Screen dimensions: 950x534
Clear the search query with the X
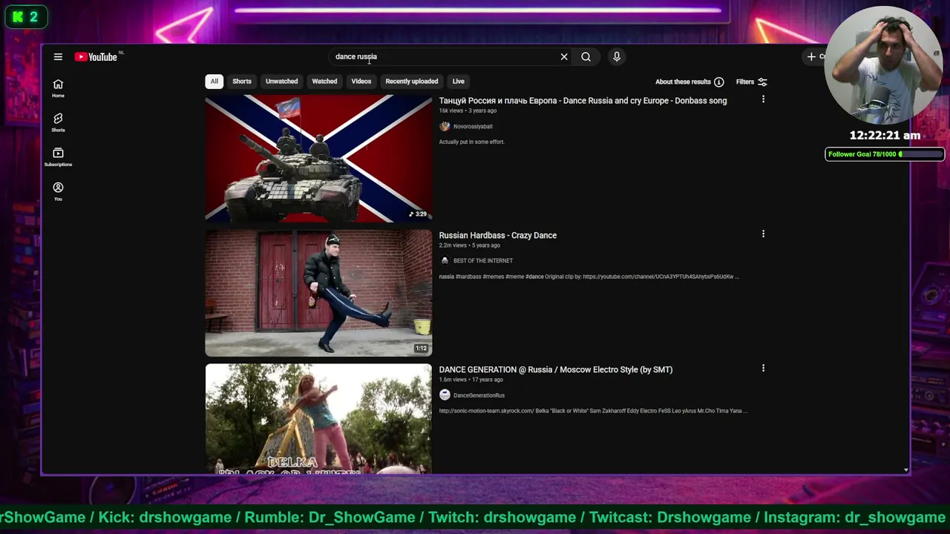pos(564,56)
